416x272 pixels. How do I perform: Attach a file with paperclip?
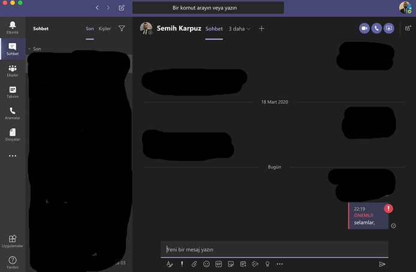[x=194, y=264]
